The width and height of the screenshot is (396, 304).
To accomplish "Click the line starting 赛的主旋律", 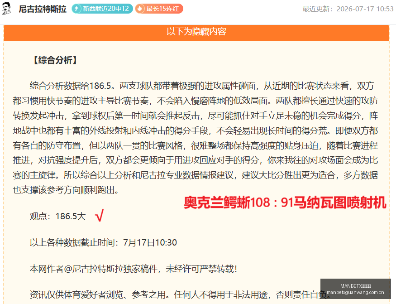I will (x=195, y=175).
